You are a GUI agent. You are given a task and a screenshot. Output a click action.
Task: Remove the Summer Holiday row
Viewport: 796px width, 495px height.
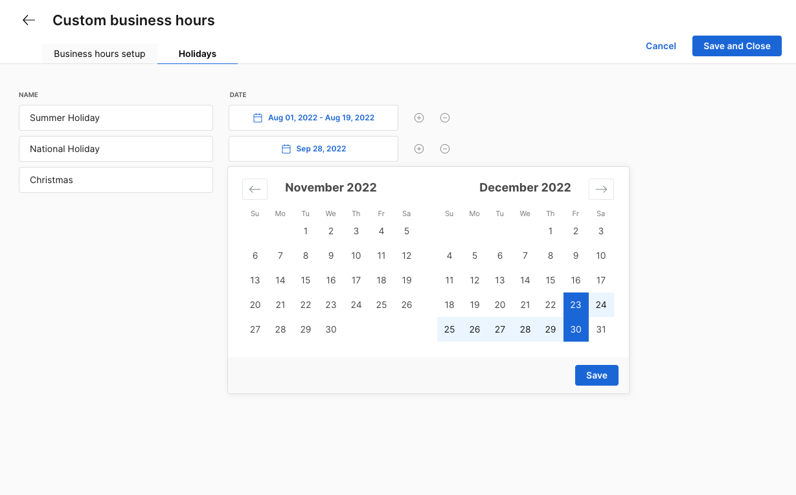point(445,118)
